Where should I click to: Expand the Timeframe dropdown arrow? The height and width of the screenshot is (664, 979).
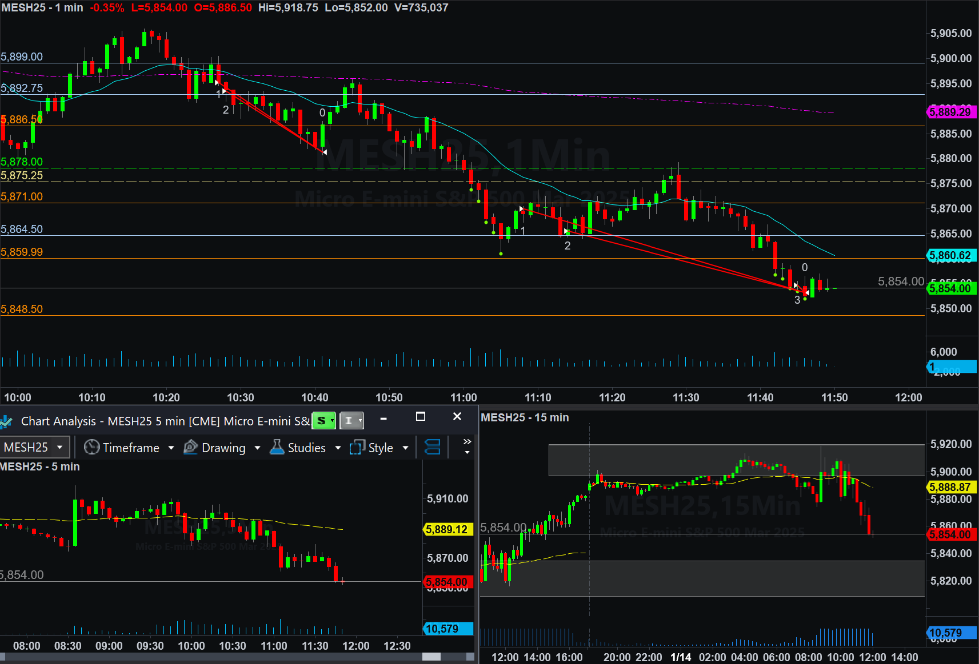[171, 448]
